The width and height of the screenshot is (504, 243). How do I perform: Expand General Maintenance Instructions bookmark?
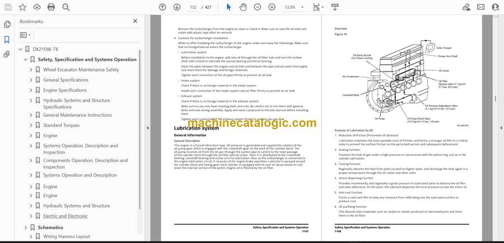click(31, 115)
